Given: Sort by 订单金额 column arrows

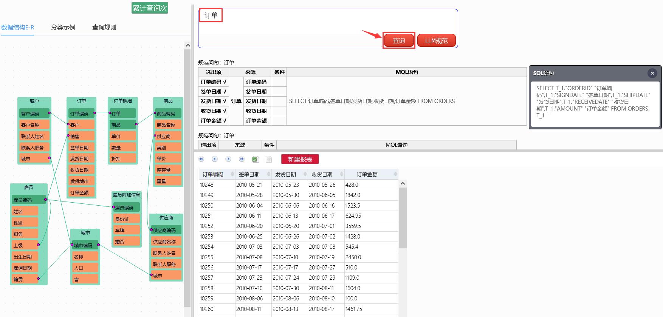Looking at the screenshot, I should [395, 174].
